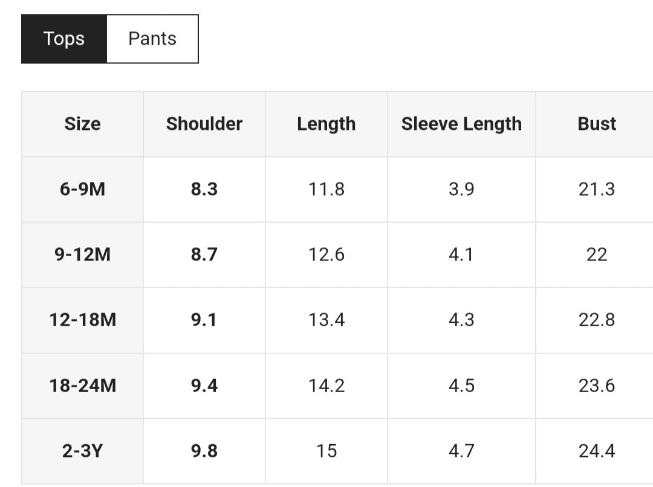Click the Bust column header
This screenshot has width=653, height=487.
click(597, 124)
